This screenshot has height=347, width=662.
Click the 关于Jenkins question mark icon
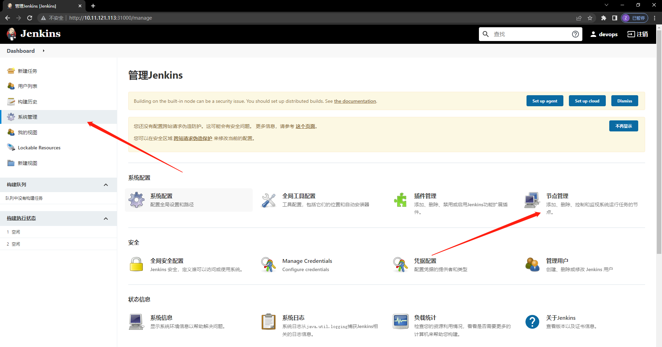(x=532, y=322)
